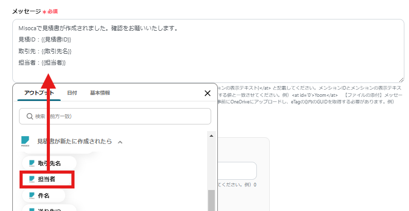The width and height of the screenshot is (409, 211).
Task: Click the Misoca icon on the 取引先名 chip
Action: coord(32,163)
